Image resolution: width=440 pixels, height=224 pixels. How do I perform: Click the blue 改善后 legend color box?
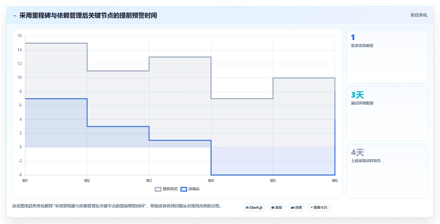click(184, 189)
